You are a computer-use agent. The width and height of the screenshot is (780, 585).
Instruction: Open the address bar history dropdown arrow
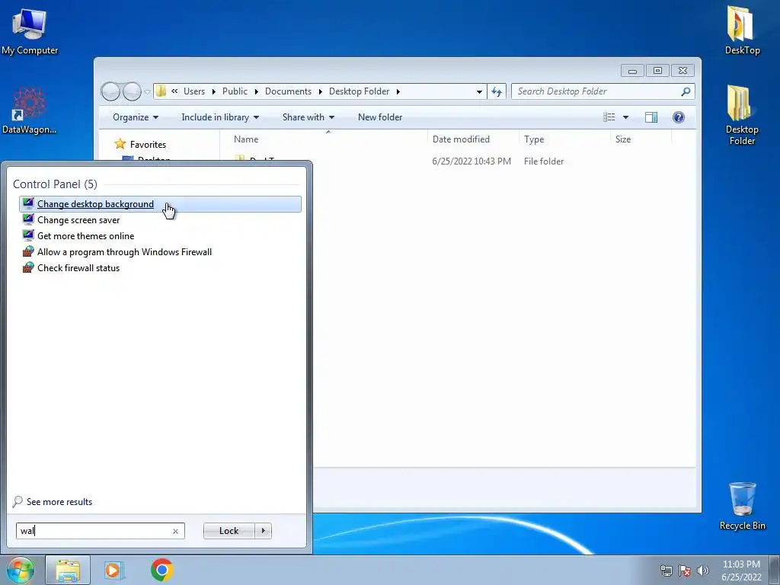(479, 91)
